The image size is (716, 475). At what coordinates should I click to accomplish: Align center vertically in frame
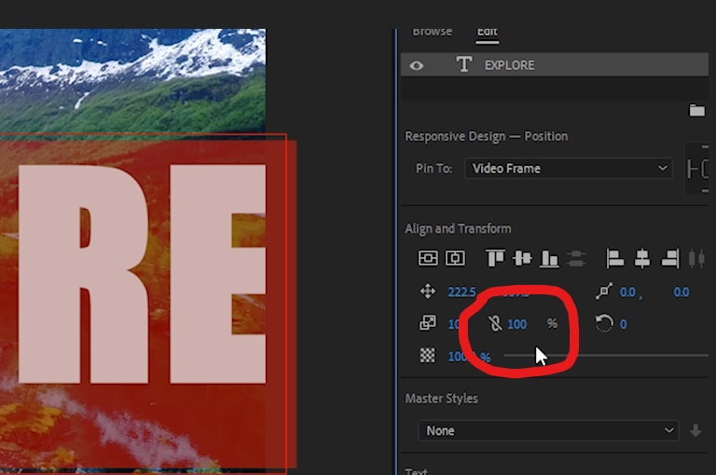[x=428, y=258]
